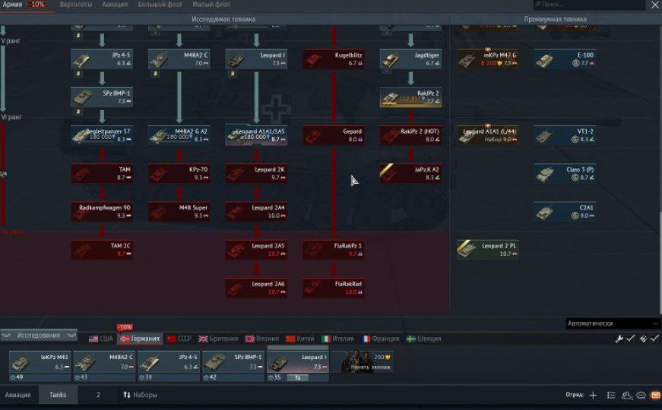Select the SPz BMP-1 card in the tree
662x410 pixels.
coord(102,97)
